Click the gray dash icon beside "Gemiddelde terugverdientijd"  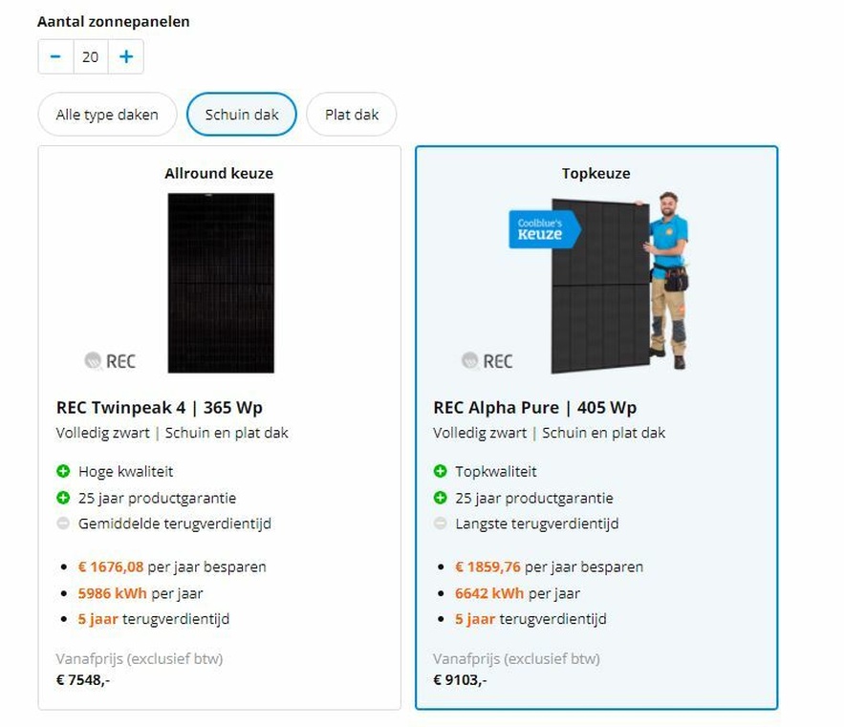pos(61,524)
